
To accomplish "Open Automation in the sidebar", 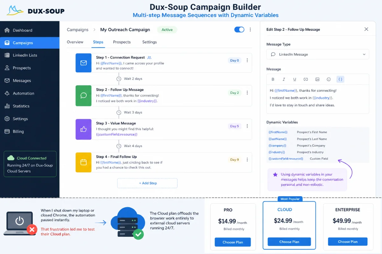I will (x=30, y=93).
